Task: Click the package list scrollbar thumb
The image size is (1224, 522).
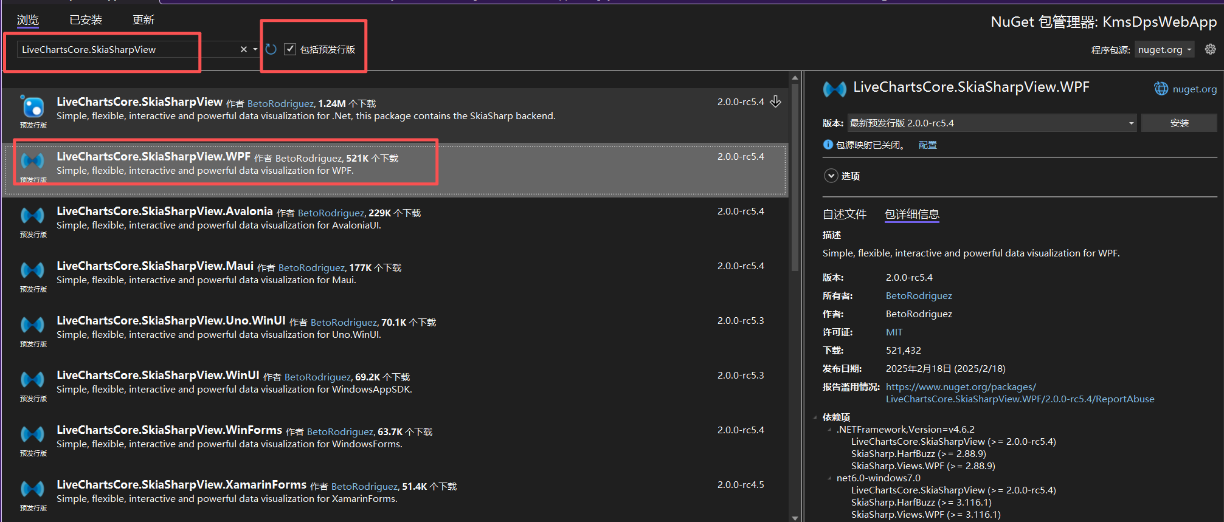Action: [x=795, y=177]
